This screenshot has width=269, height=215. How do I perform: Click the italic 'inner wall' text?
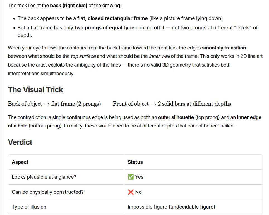point(160,56)
